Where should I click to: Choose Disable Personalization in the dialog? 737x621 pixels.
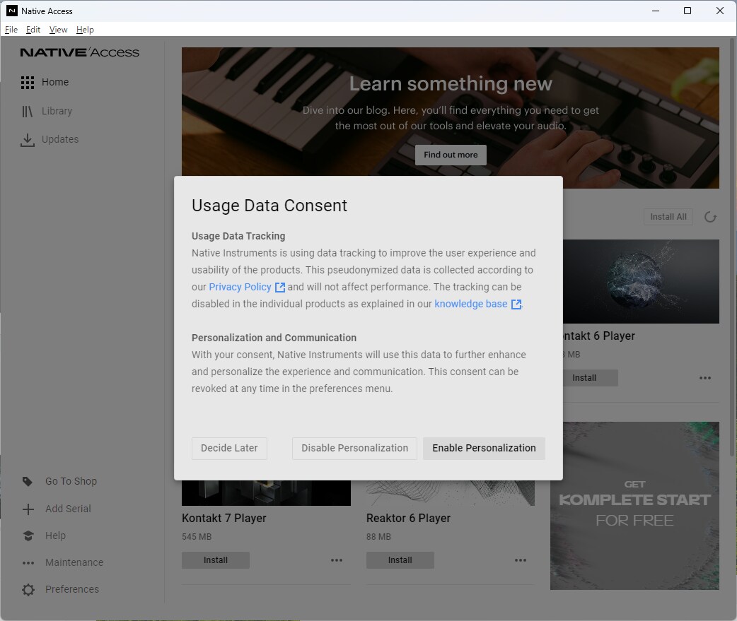pyautogui.click(x=354, y=448)
